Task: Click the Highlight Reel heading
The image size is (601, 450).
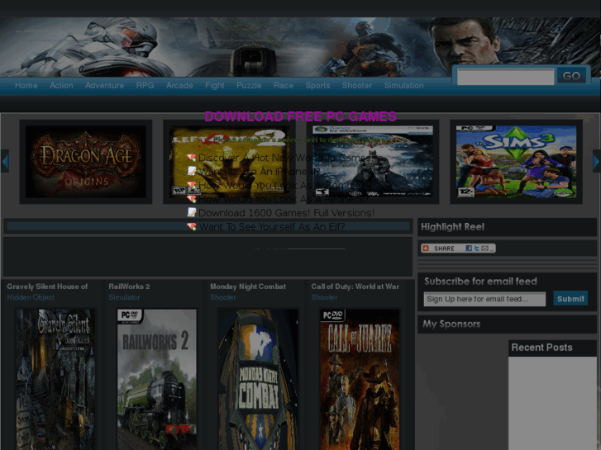Action: click(452, 227)
